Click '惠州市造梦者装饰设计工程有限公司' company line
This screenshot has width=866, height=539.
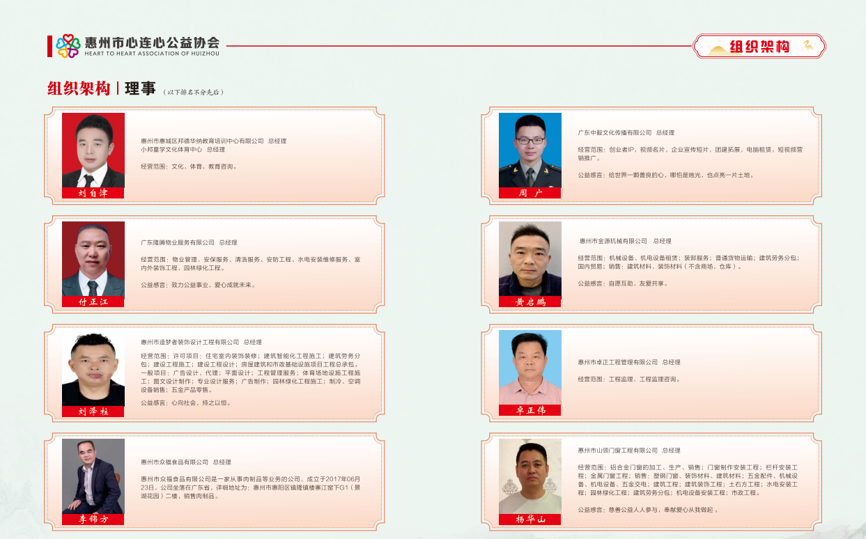click(201, 342)
